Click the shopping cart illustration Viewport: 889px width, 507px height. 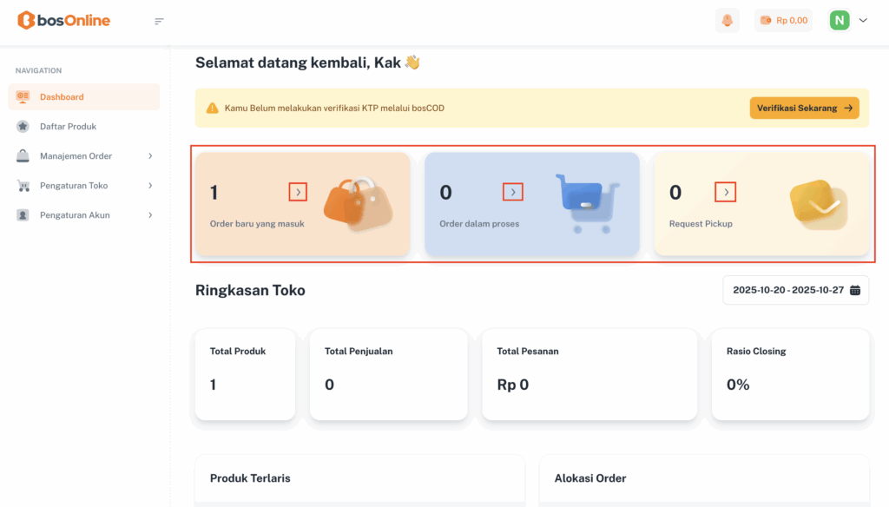click(588, 203)
